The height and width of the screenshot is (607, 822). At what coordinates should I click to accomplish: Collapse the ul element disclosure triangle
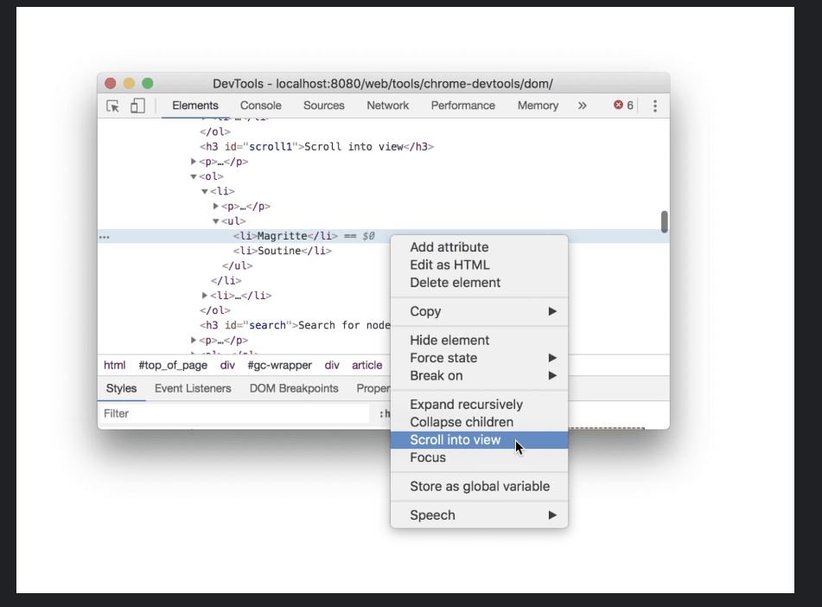coord(215,220)
